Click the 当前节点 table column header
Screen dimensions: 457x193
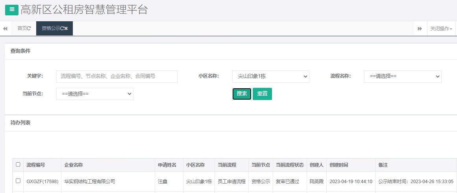[x=261, y=165]
